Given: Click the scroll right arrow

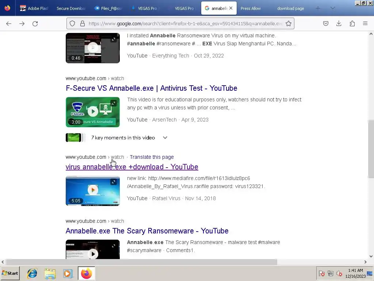Looking at the screenshot, I should [365, 262].
